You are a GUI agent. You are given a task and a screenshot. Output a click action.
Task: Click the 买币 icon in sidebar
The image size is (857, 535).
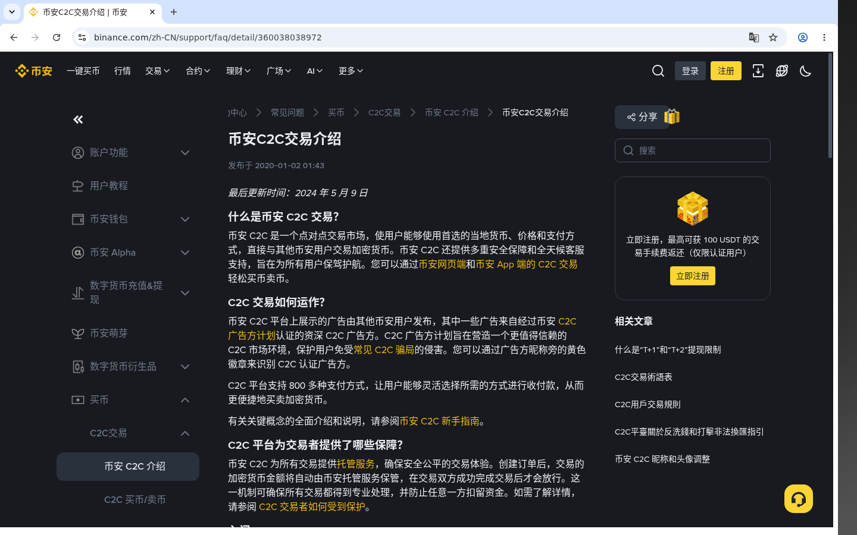(x=78, y=400)
